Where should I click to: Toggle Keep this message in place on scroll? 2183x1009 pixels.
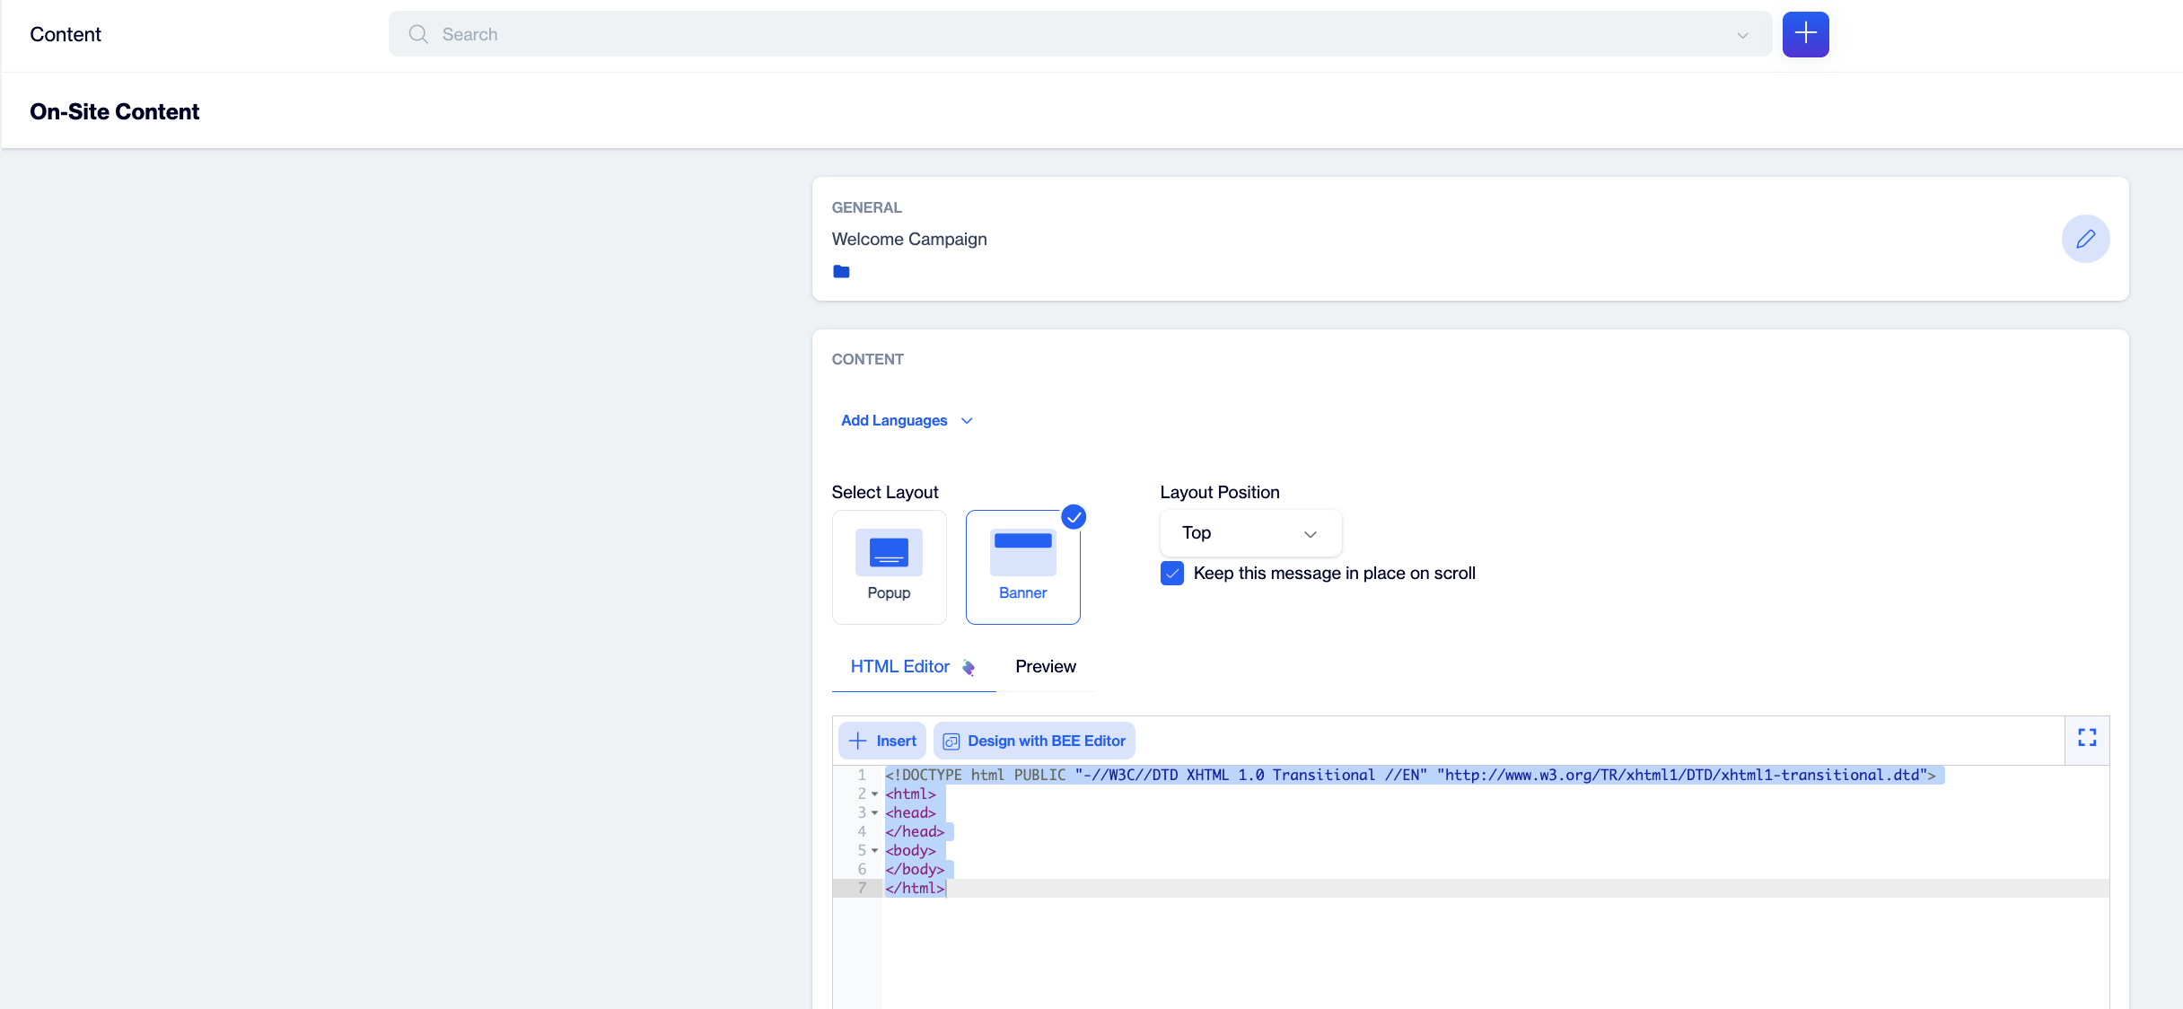1172,574
